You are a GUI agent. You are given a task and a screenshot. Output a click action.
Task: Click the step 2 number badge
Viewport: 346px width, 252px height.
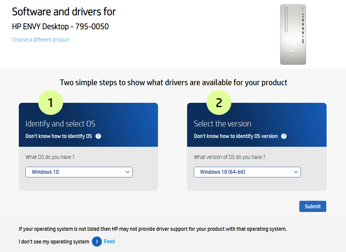tap(219, 102)
